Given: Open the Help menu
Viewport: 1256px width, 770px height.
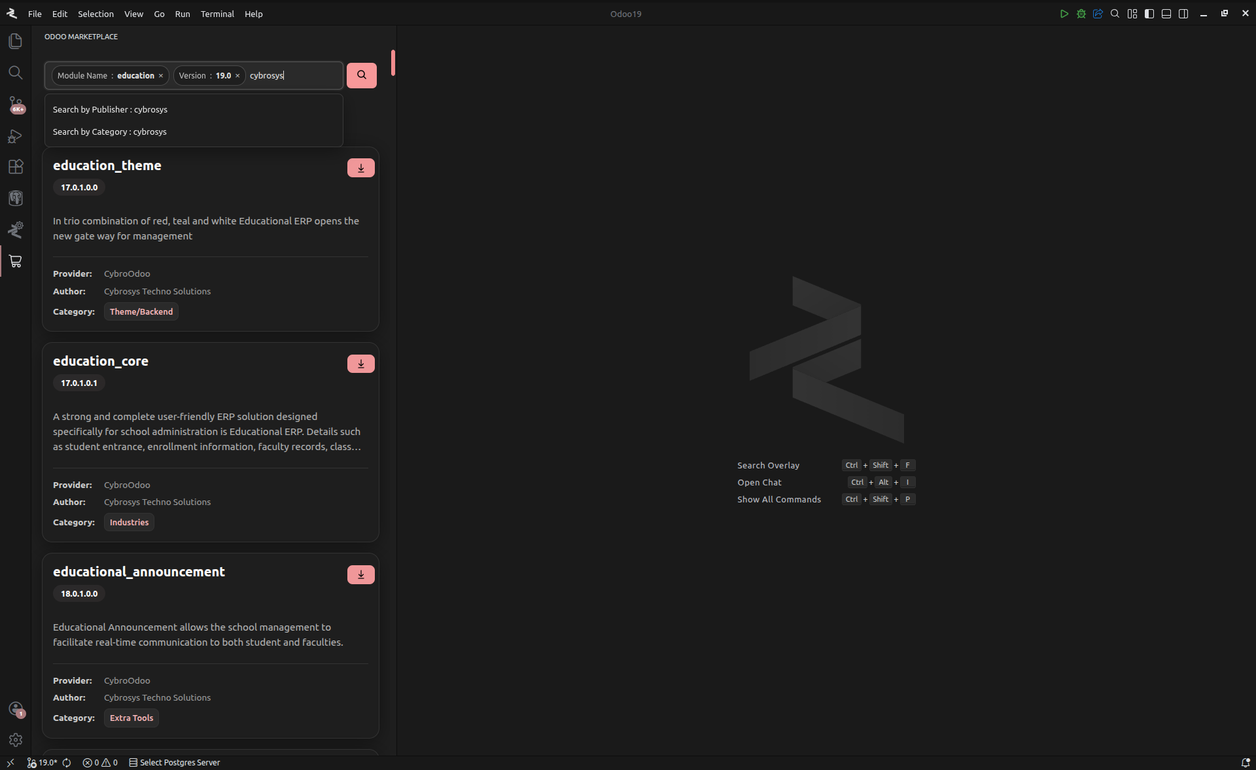Looking at the screenshot, I should 253,14.
